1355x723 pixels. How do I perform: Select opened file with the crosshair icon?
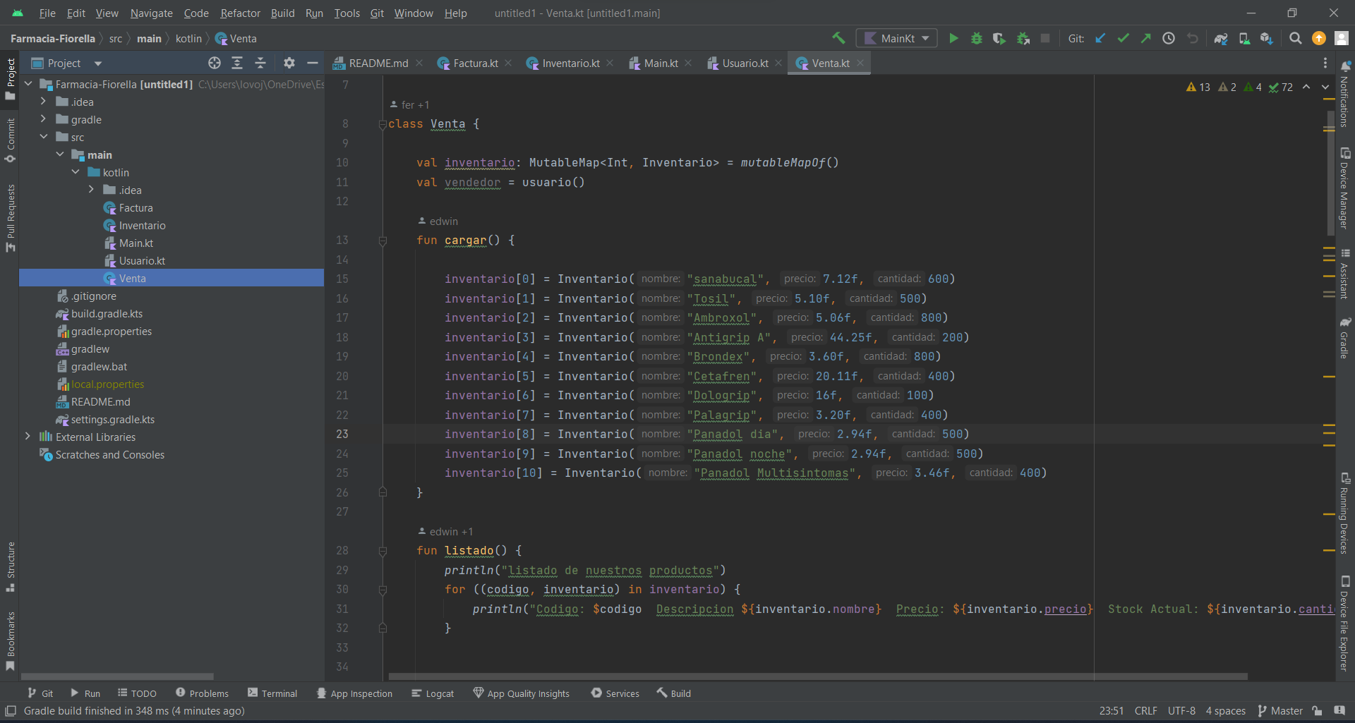tap(214, 63)
